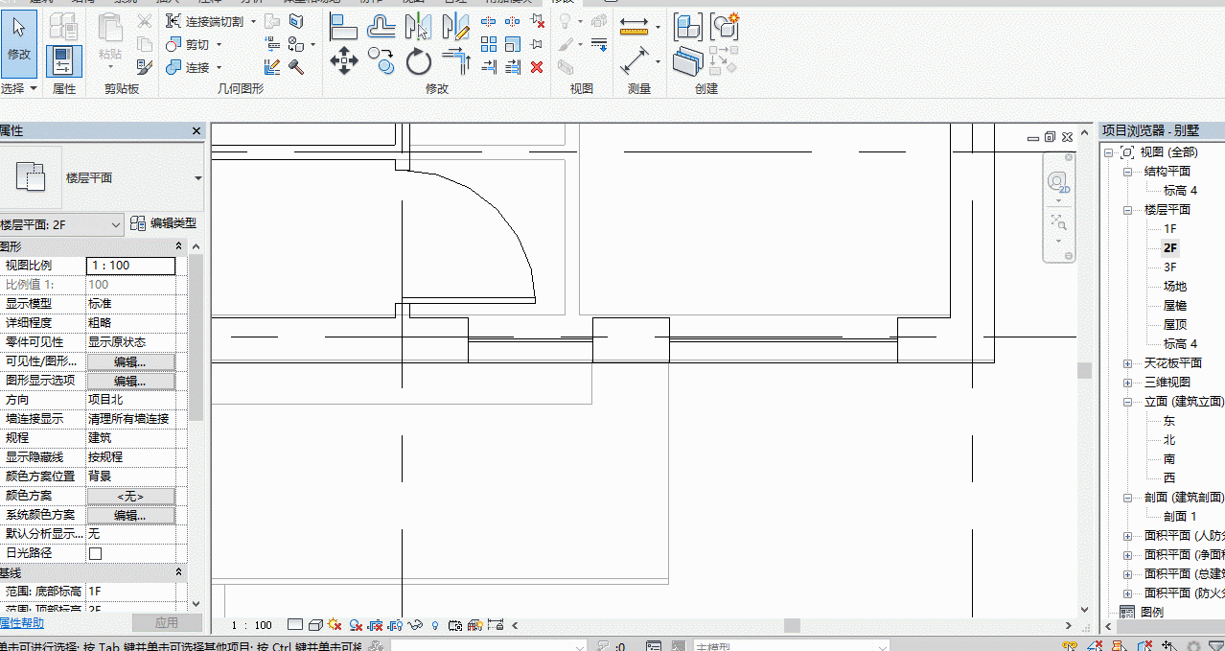Open the 属性帮助 link
This screenshot has height=651, width=1225.
coord(21,623)
